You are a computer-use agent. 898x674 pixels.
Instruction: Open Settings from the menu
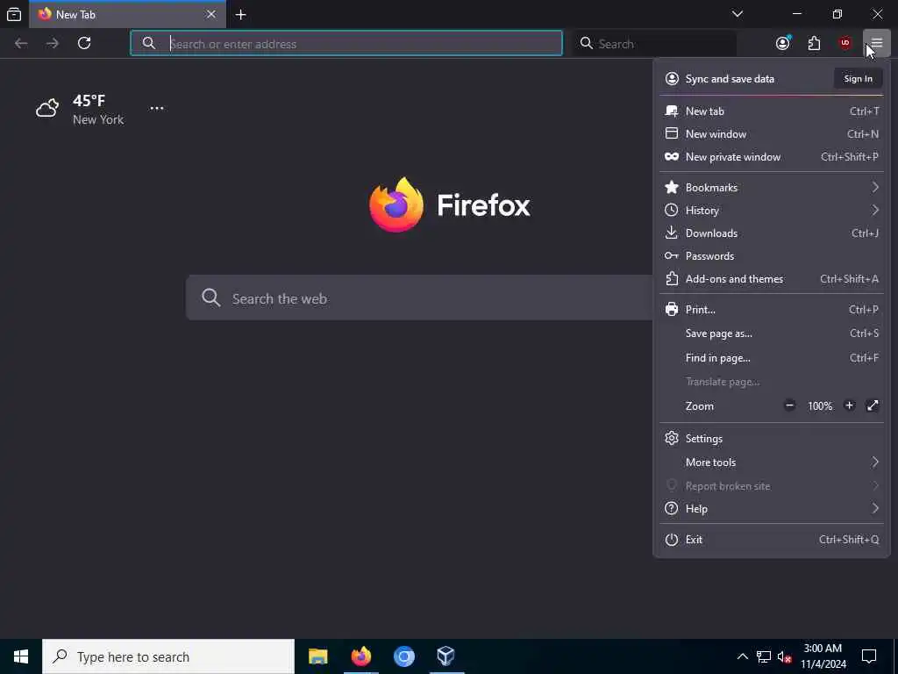pyautogui.click(x=772, y=439)
